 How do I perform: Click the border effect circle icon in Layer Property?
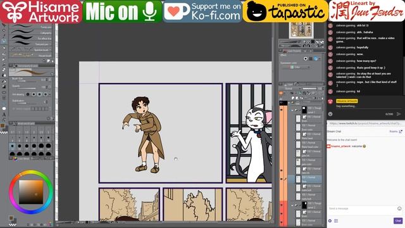pos(306,59)
